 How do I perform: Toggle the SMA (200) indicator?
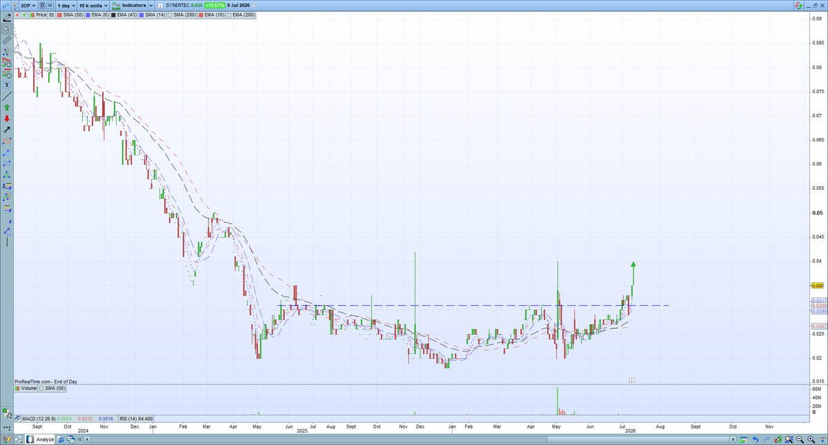tap(182, 15)
